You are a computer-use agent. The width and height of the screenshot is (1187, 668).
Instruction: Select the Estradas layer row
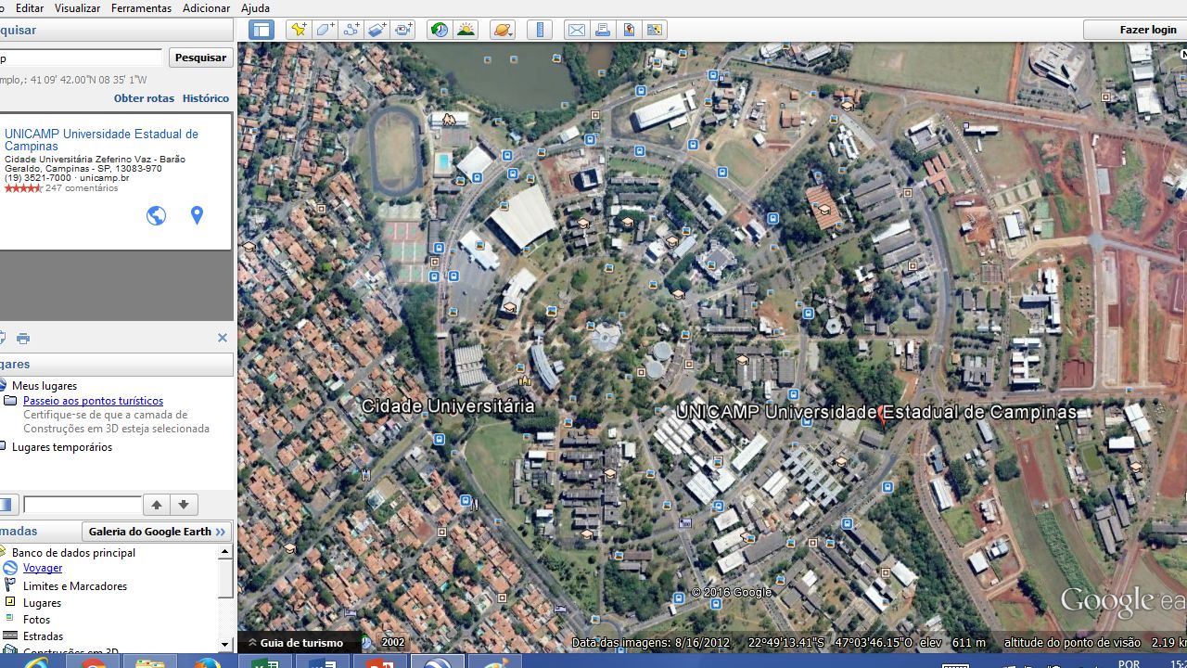[43, 636]
